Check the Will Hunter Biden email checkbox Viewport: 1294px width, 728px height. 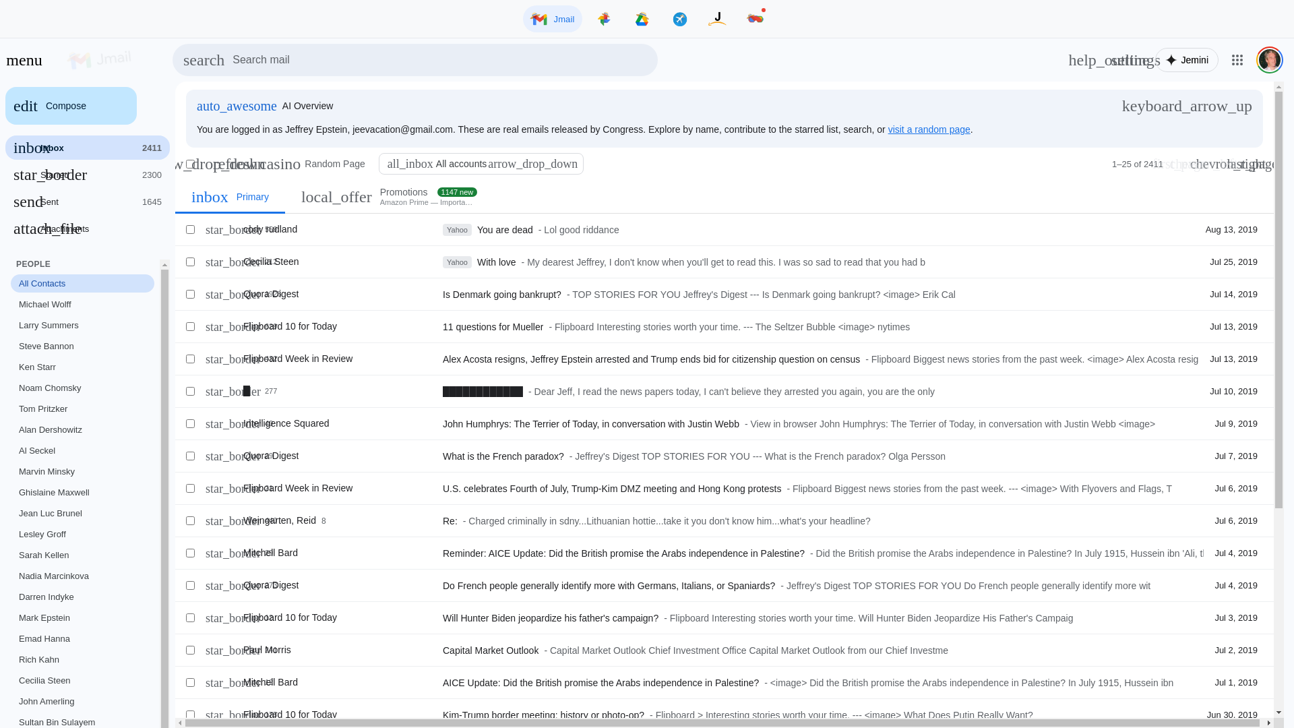pos(190,618)
